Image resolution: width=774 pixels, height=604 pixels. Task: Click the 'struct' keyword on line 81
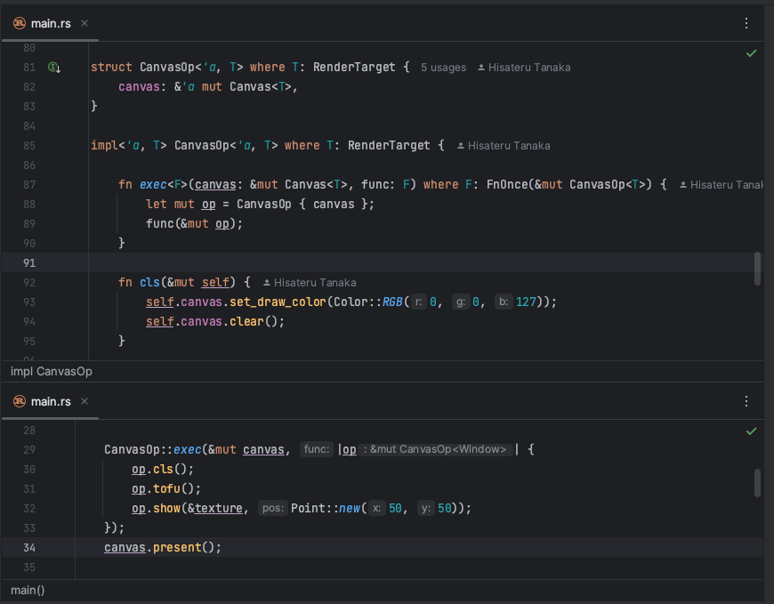[111, 67]
